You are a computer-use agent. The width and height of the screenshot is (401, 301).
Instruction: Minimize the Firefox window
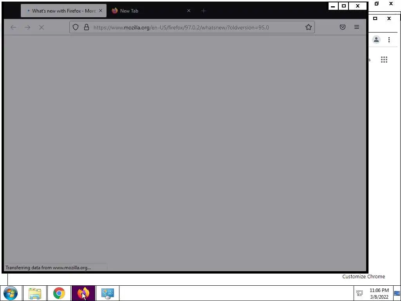(x=333, y=6)
